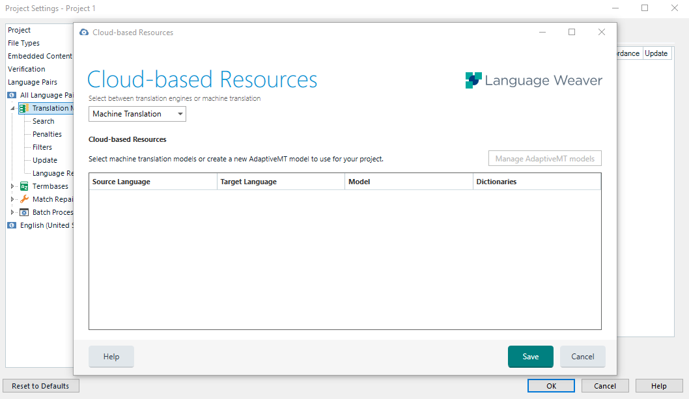
Task: Click the Update tab header in results grid
Action: [656, 53]
